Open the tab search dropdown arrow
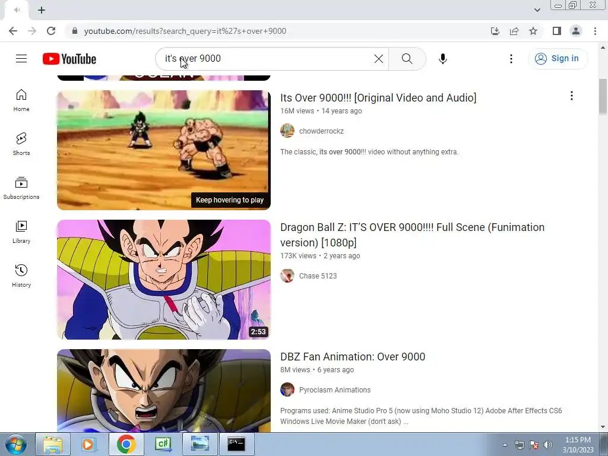This screenshot has height=456, width=608. click(x=537, y=10)
